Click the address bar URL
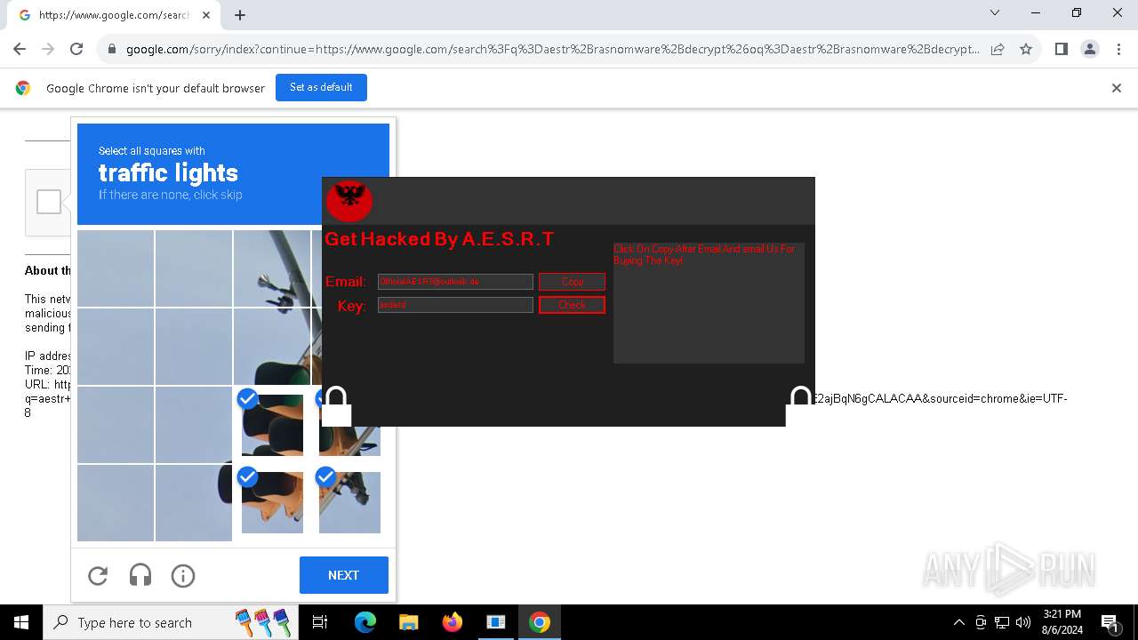 point(551,49)
